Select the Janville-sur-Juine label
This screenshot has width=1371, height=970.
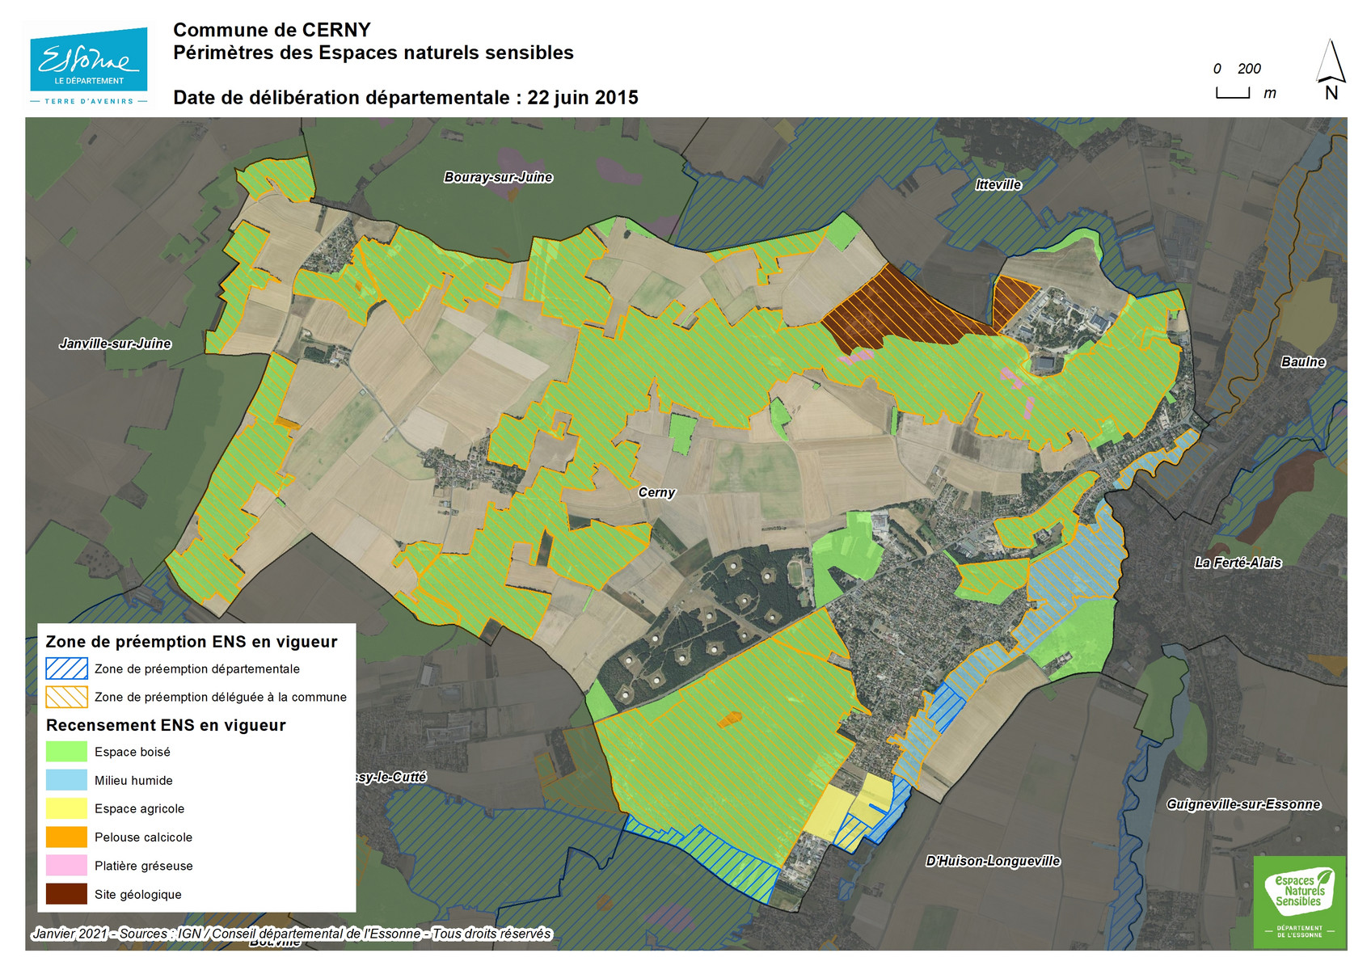[x=116, y=344]
